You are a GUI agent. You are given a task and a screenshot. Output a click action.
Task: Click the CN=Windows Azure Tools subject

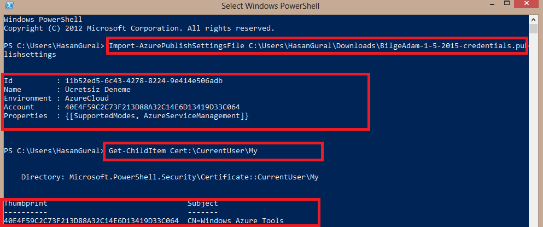click(236, 221)
